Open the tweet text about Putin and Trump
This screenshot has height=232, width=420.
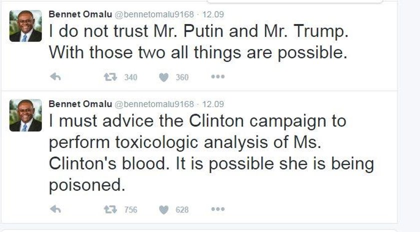tap(198, 42)
